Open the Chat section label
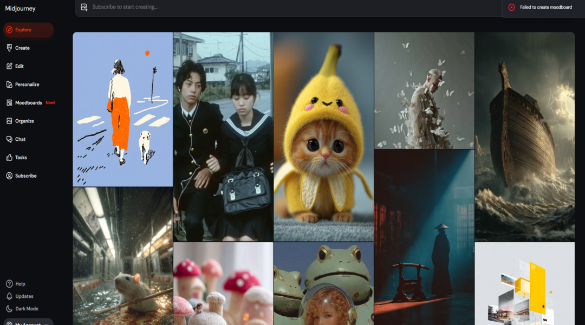The height and width of the screenshot is (325, 585). click(x=20, y=139)
